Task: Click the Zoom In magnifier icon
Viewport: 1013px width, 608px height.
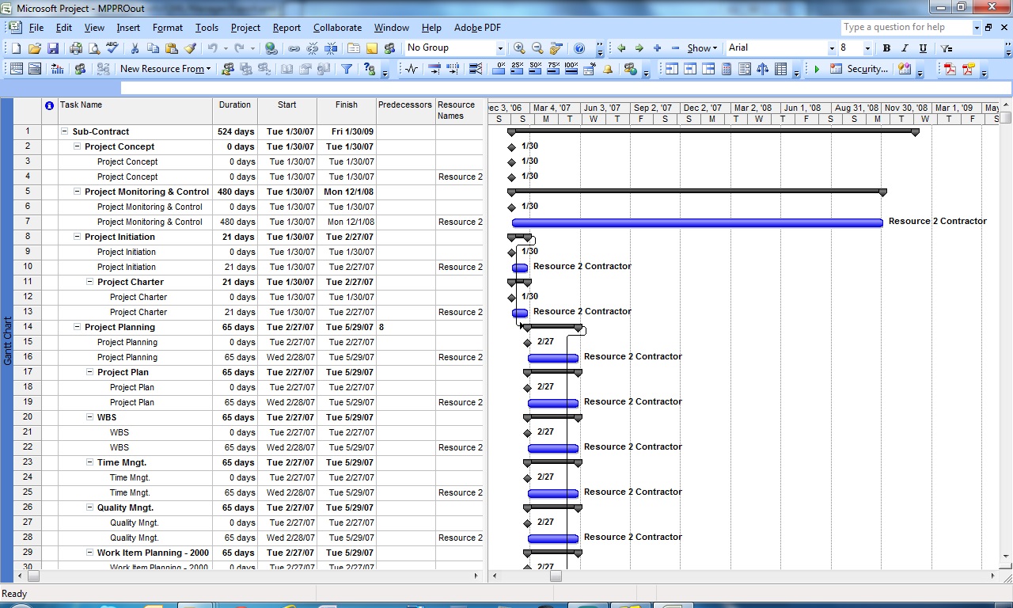Action: 519,48
